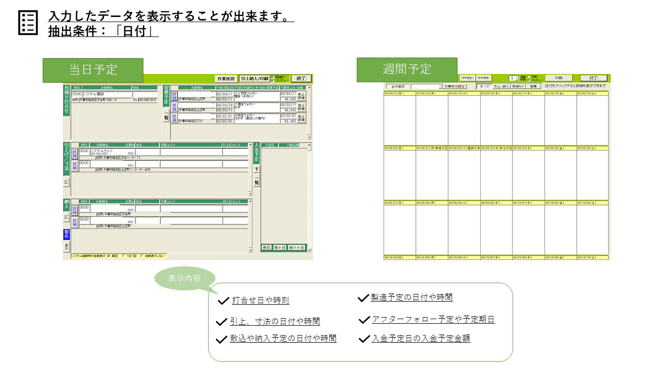Screen dimensions: 658x370
Task: Click the 営業予定 list scroll-down arrow
Action: (309, 137)
